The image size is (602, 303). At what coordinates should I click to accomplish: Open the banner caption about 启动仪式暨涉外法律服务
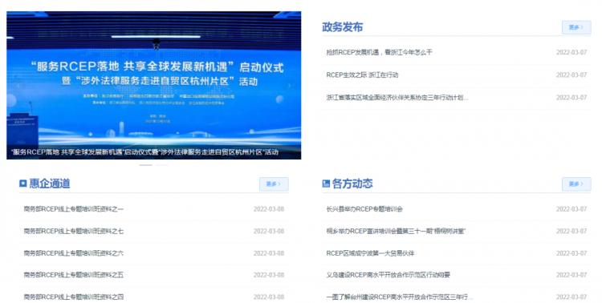pos(144,151)
